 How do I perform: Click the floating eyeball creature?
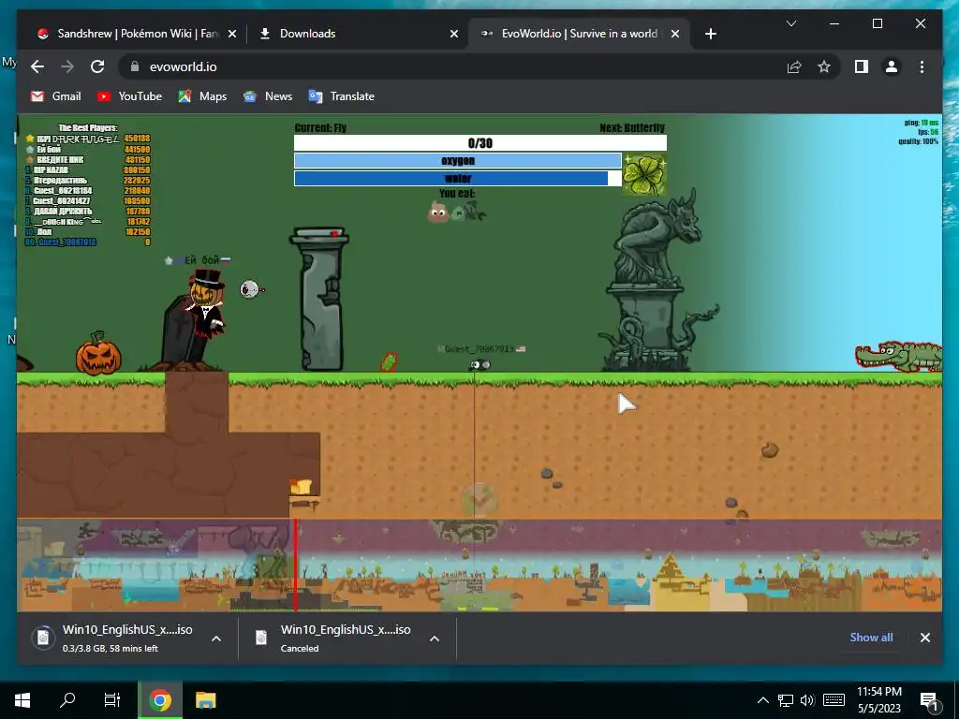[251, 289]
